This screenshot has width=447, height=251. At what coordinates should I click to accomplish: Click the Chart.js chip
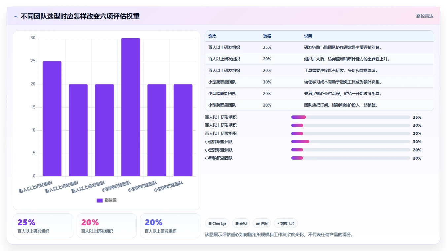[x=217, y=223]
